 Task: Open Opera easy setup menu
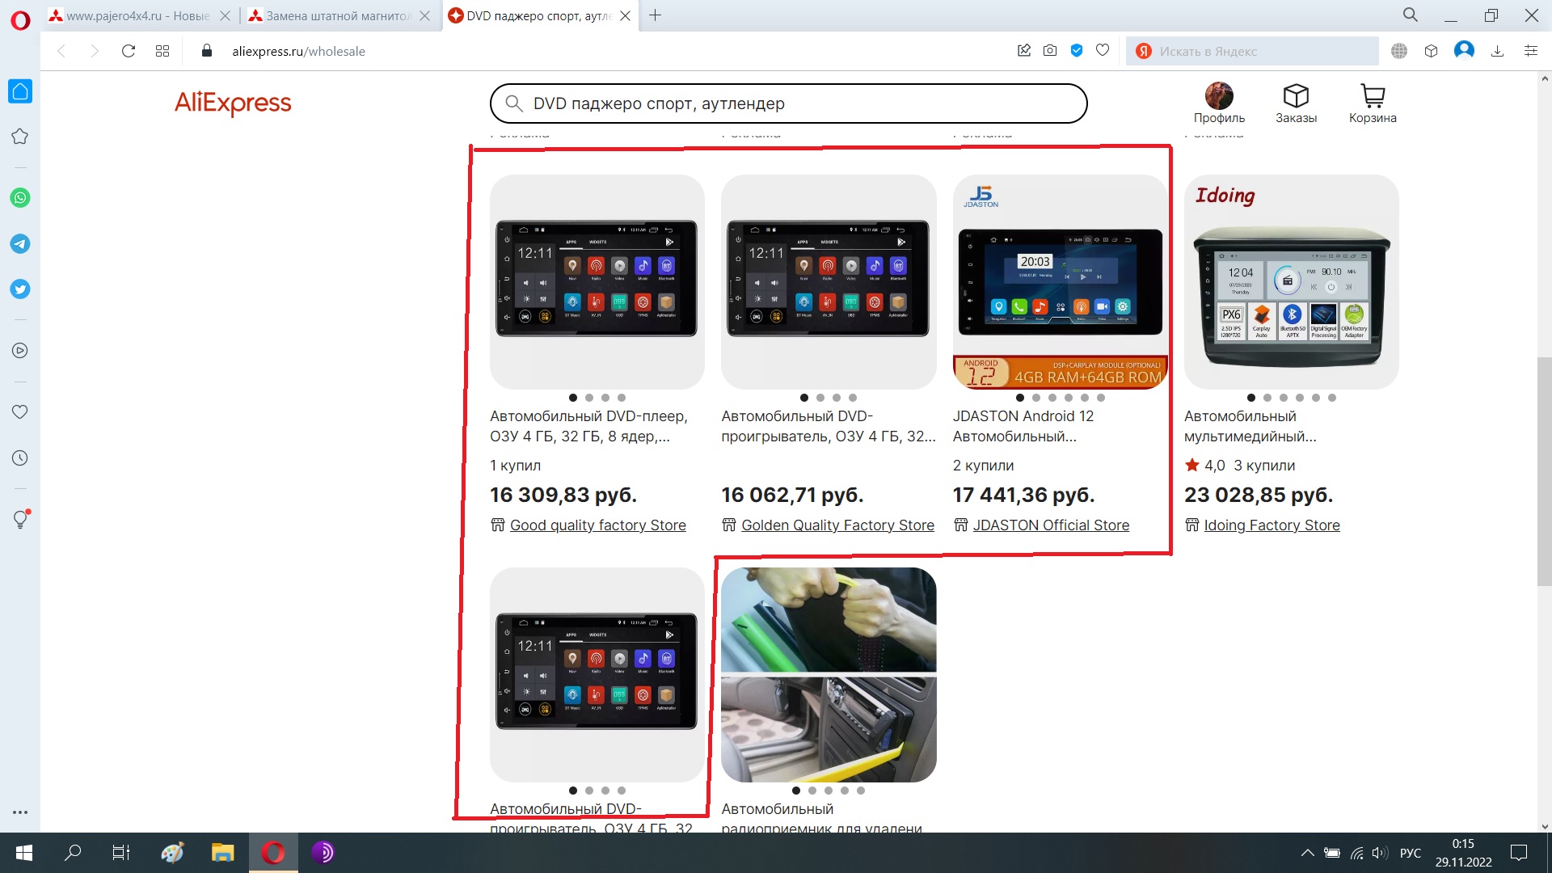point(1530,51)
